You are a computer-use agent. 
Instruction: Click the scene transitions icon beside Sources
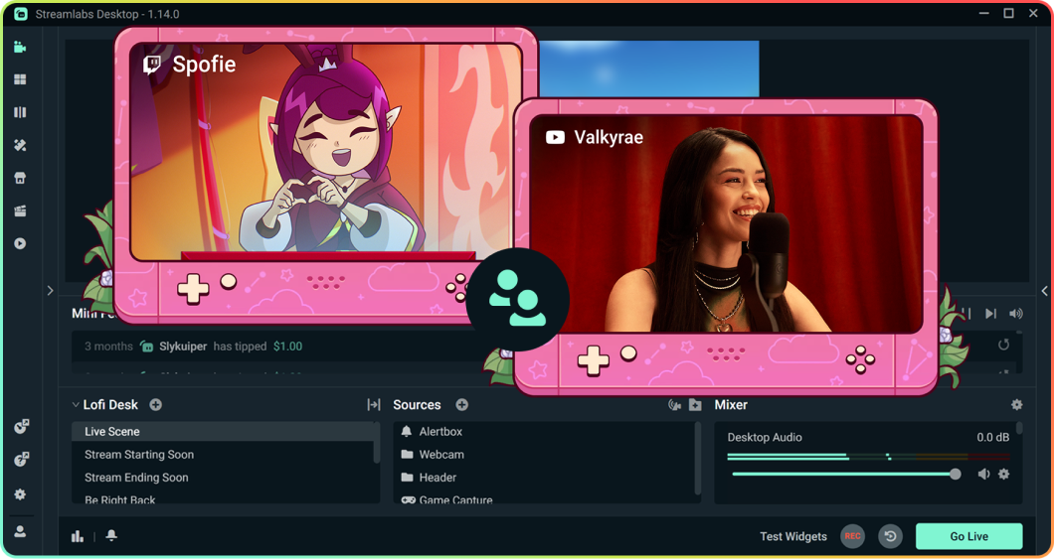374,405
